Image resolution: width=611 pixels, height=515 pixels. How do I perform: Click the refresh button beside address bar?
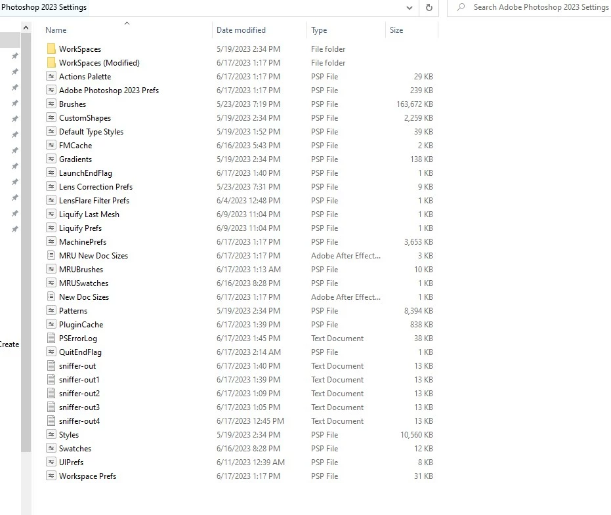pos(429,7)
